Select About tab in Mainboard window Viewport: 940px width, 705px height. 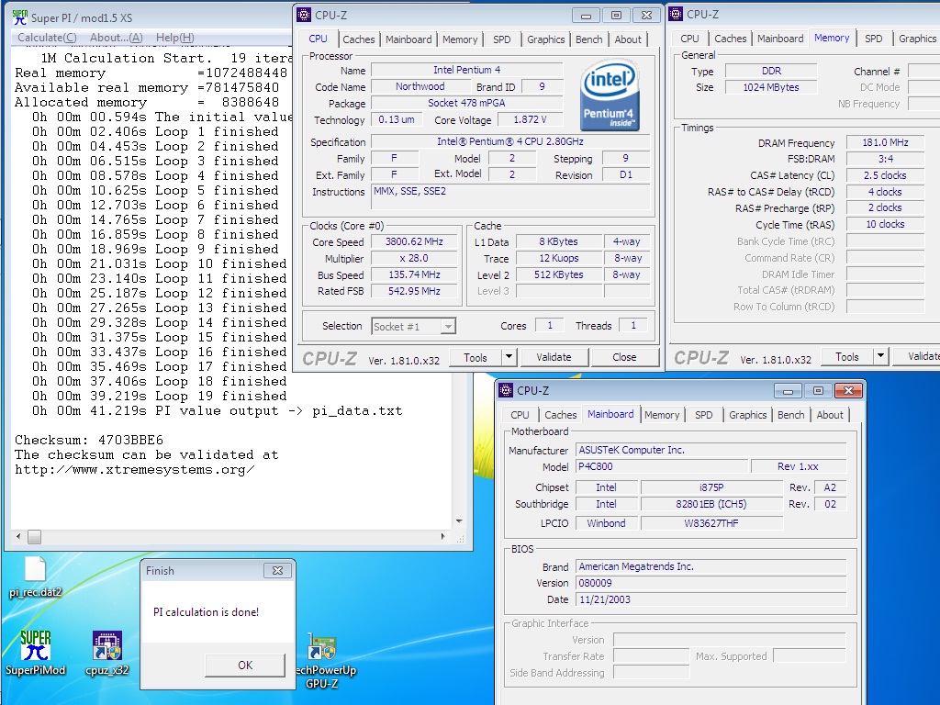[830, 415]
